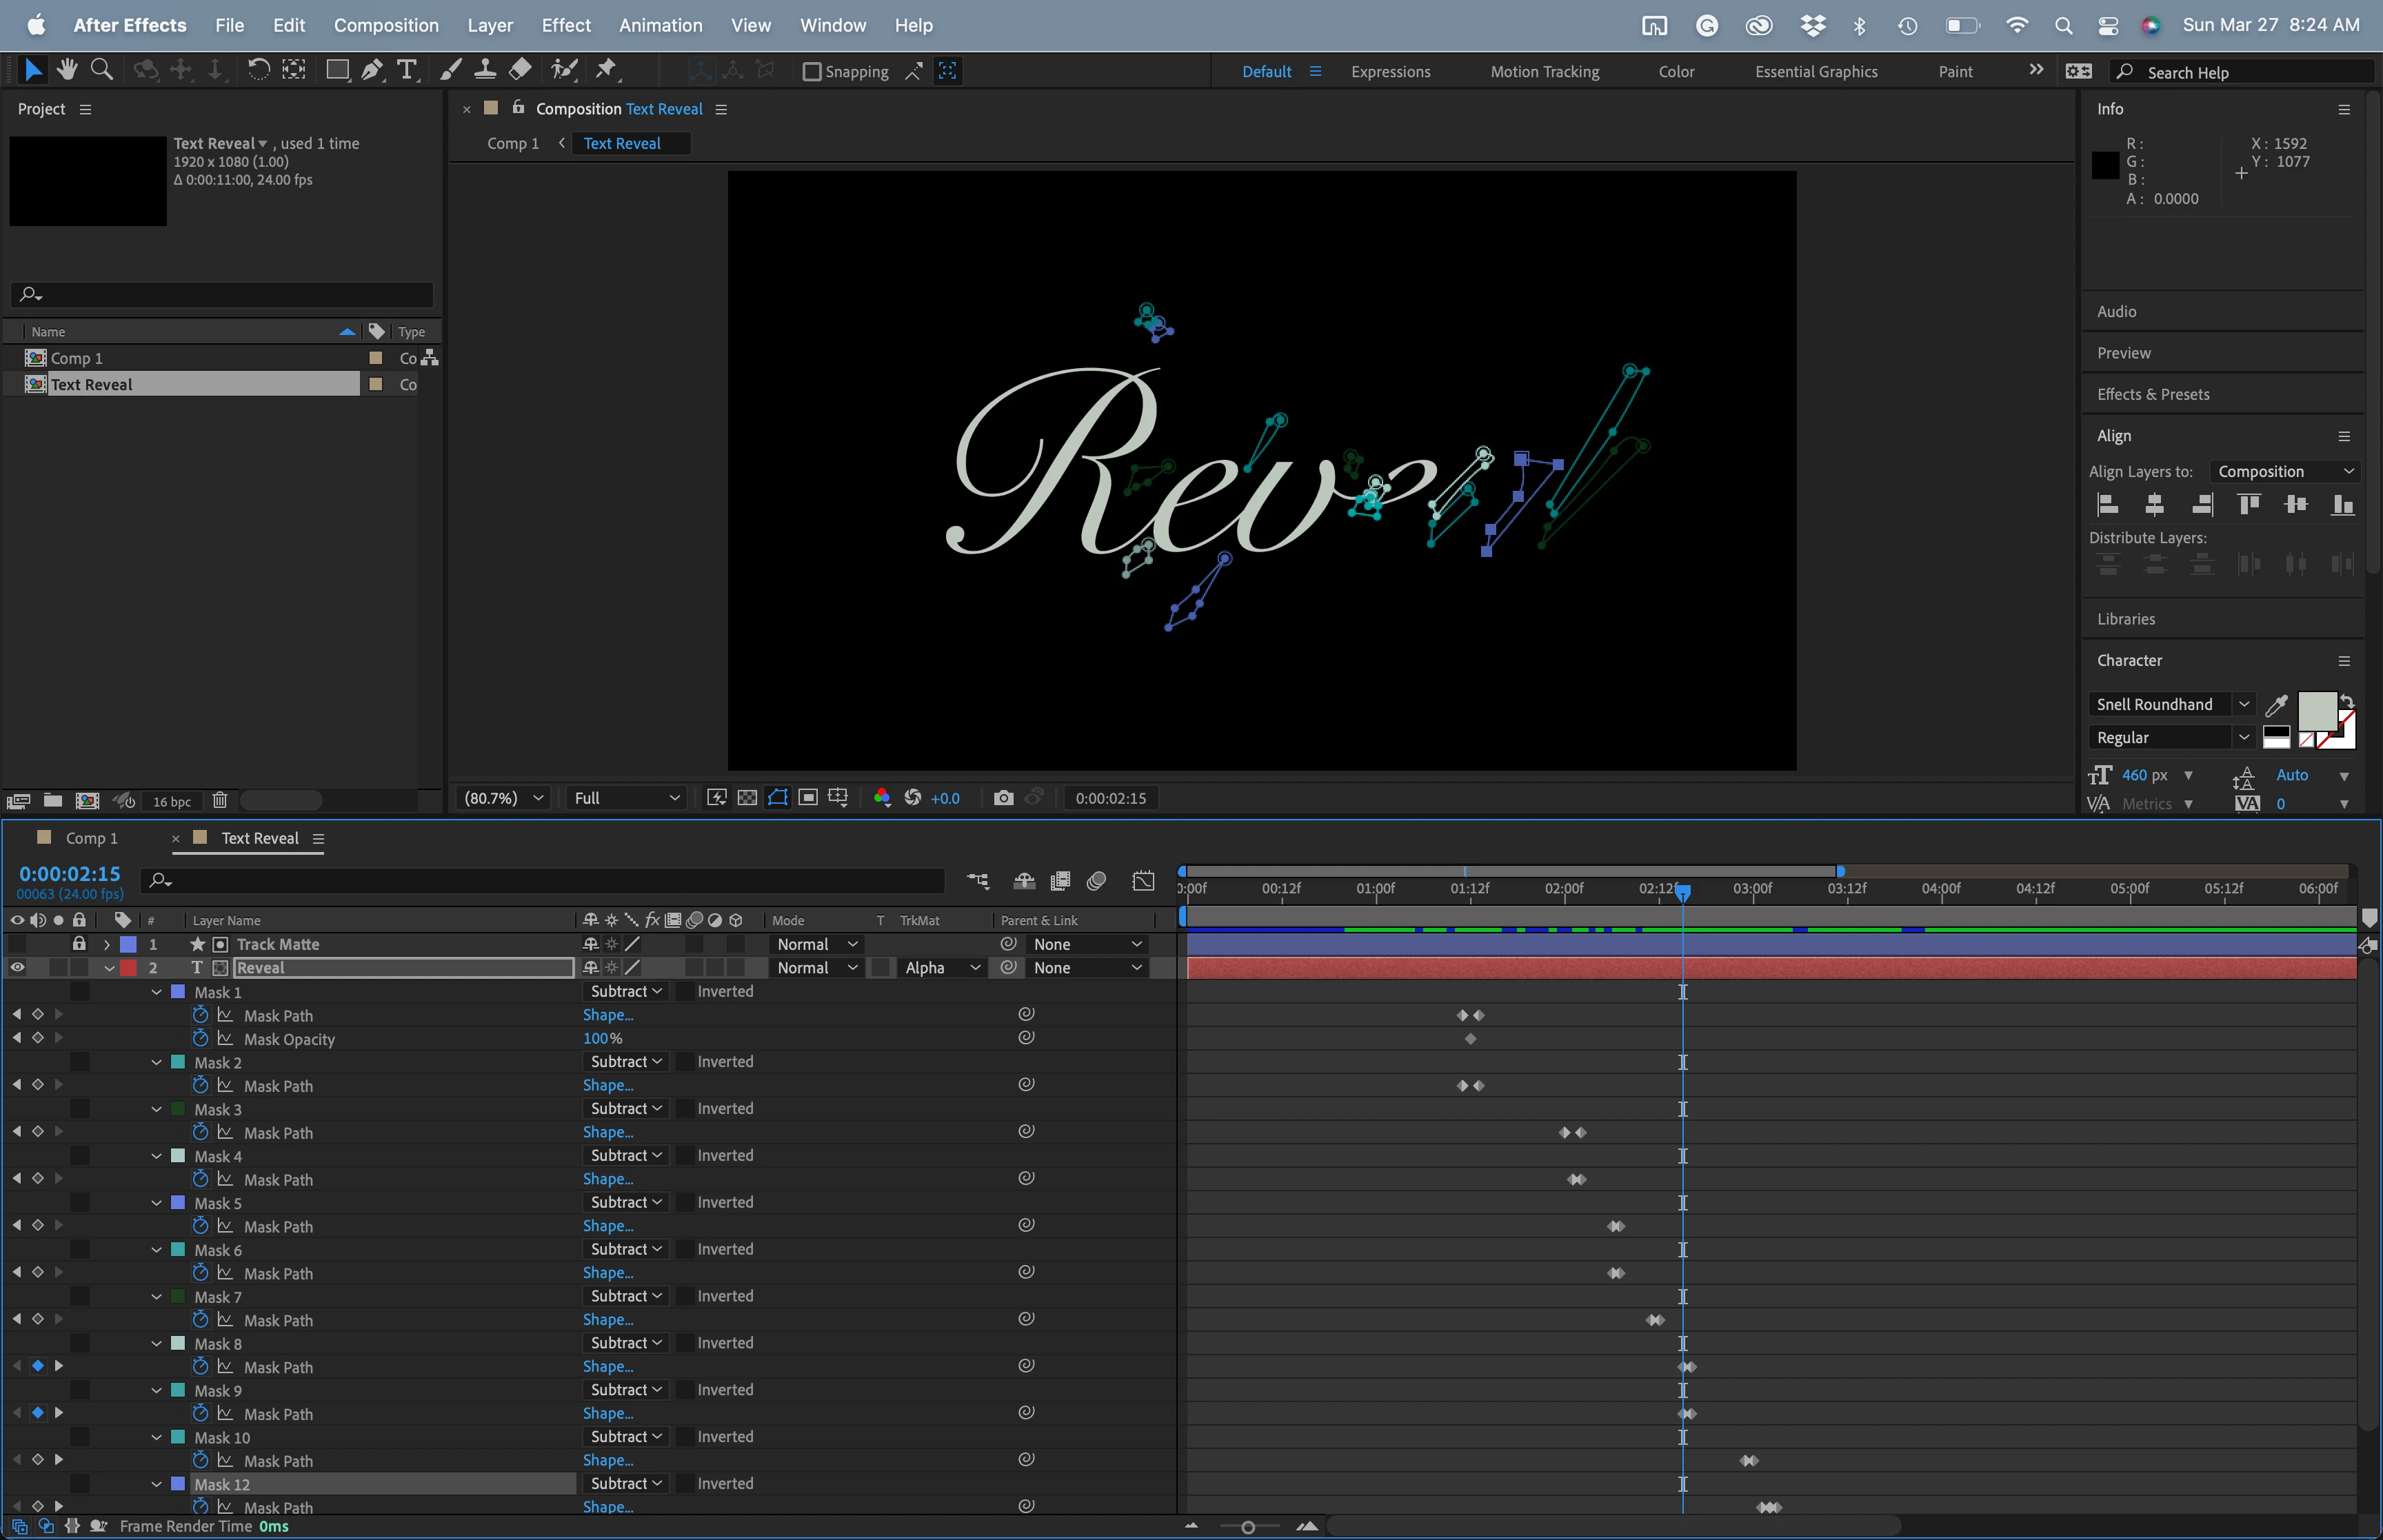
Task: Toggle the transparency grid icon
Action: [x=747, y=798]
